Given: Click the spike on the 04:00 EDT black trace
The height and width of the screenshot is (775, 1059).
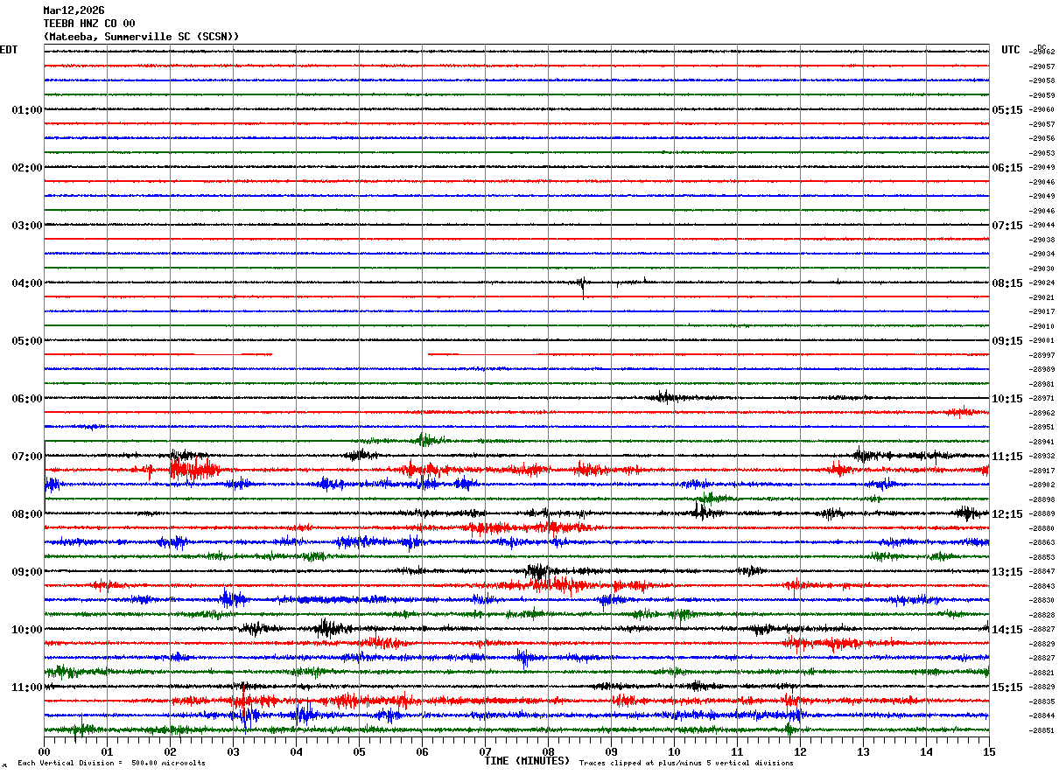Looking at the screenshot, I should [583, 285].
